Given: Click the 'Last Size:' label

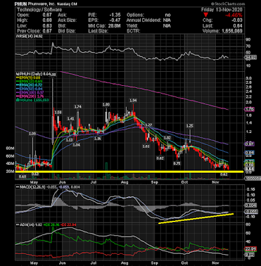Looking at the screenshot, I should coord(98,31).
